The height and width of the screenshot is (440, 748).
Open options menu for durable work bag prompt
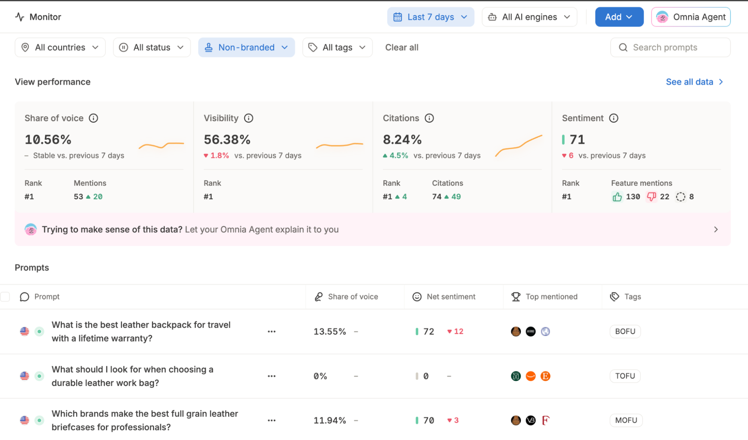click(x=272, y=376)
